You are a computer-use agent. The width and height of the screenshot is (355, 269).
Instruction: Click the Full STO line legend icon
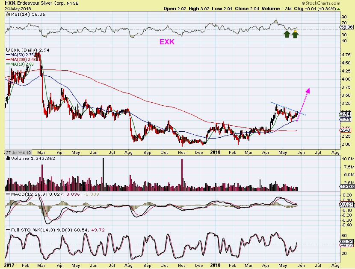pos(8,230)
